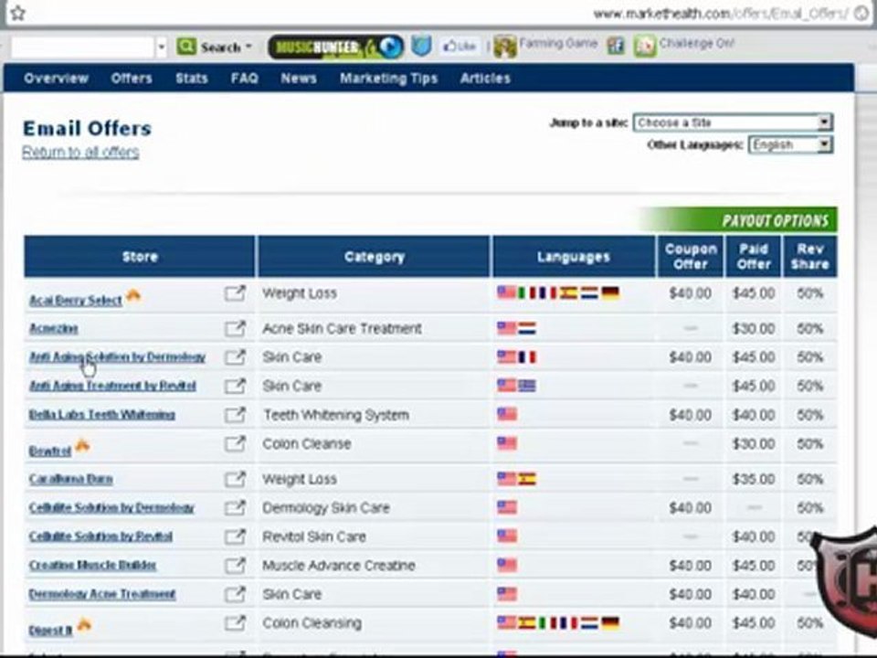Open Dermology Acne Treatment link
The width and height of the screenshot is (877, 658).
point(102,594)
